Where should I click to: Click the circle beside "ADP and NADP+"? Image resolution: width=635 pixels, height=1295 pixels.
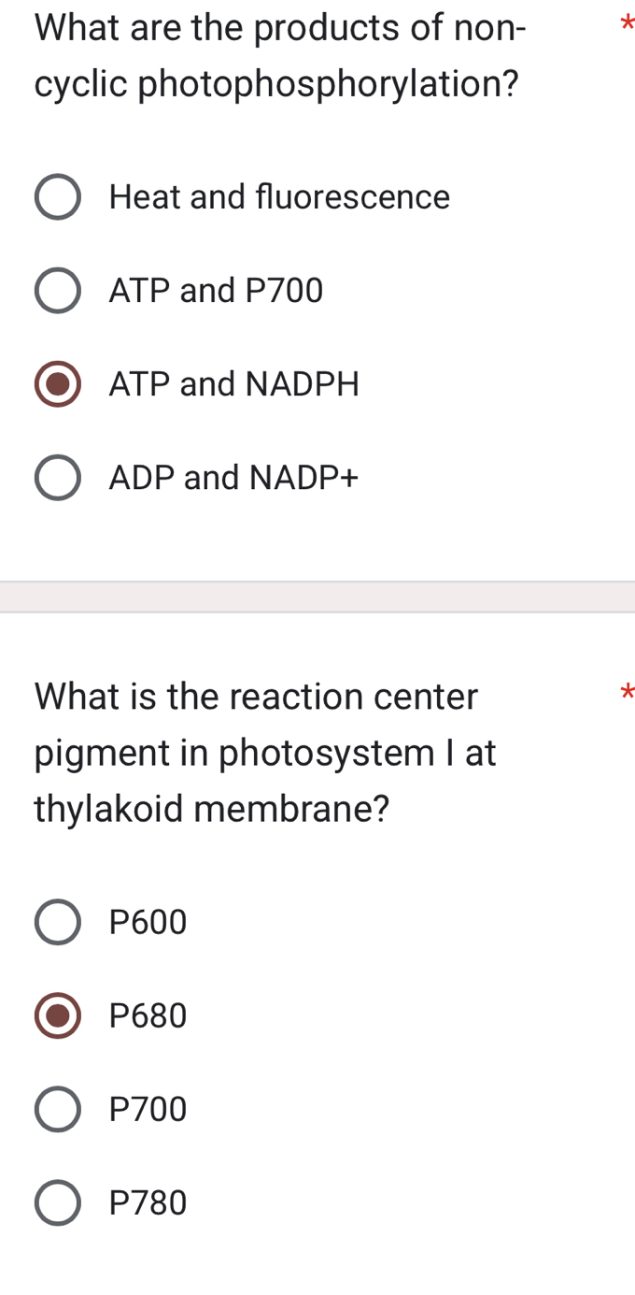click(x=58, y=477)
